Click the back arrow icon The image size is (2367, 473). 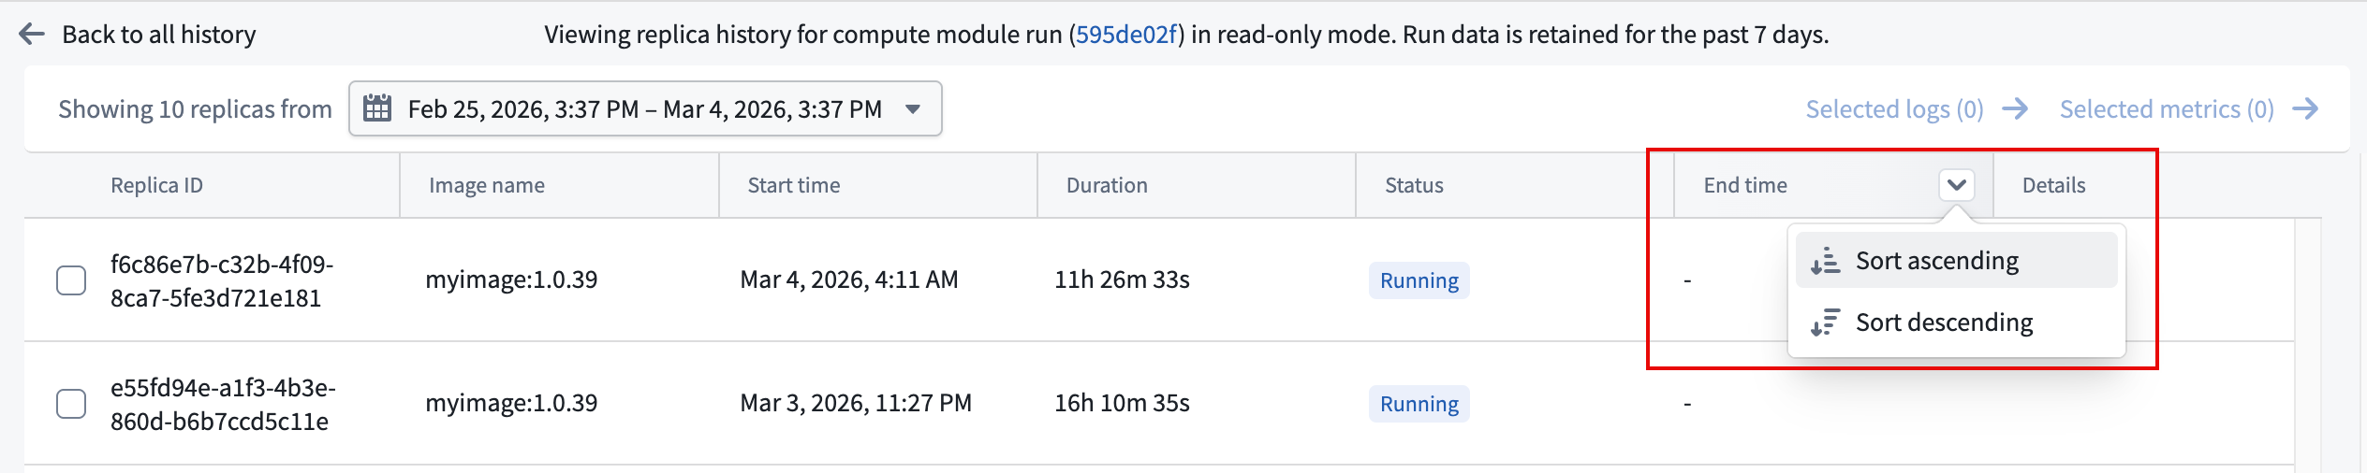[x=32, y=35]
